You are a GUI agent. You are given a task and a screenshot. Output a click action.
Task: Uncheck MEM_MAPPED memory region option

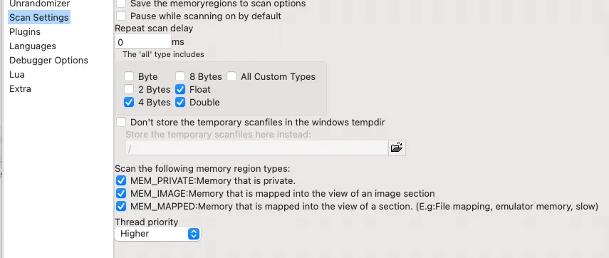(121, 206)
